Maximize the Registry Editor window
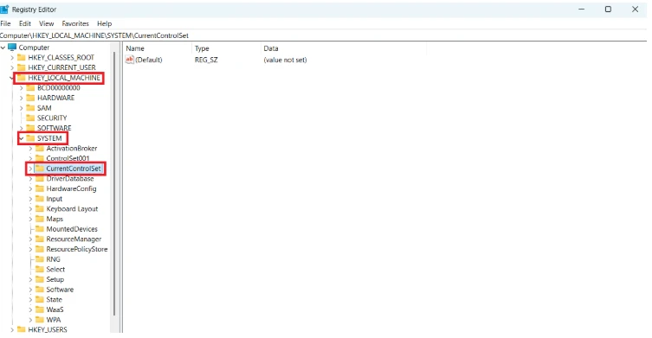Image resolution: width=652 pixels, height=338 pixels. pos(608,10)
